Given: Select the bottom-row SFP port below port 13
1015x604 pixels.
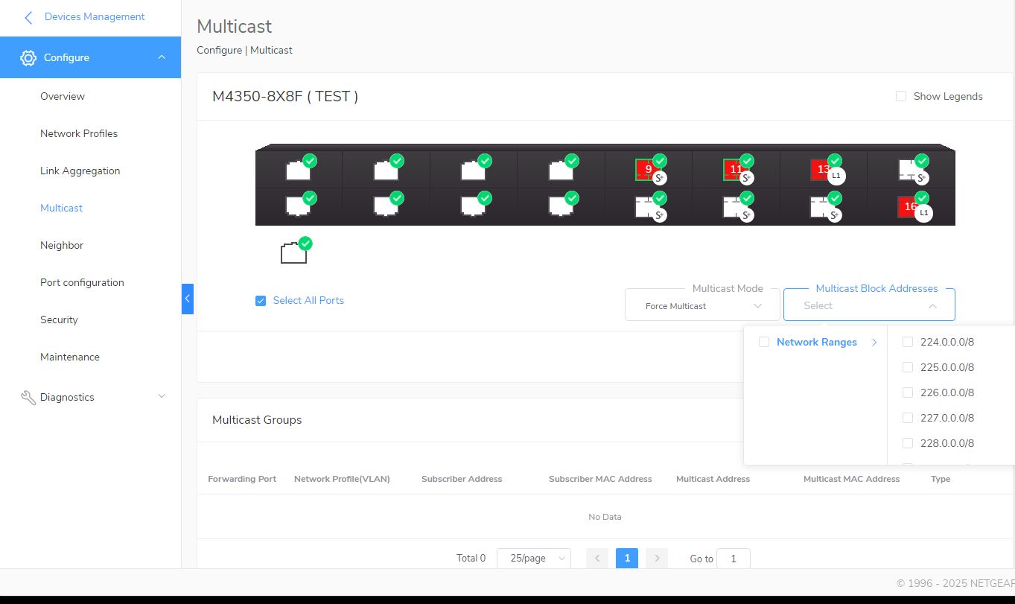Looking at the screenshot, I should pyautogui.click(x=823, y=206).
